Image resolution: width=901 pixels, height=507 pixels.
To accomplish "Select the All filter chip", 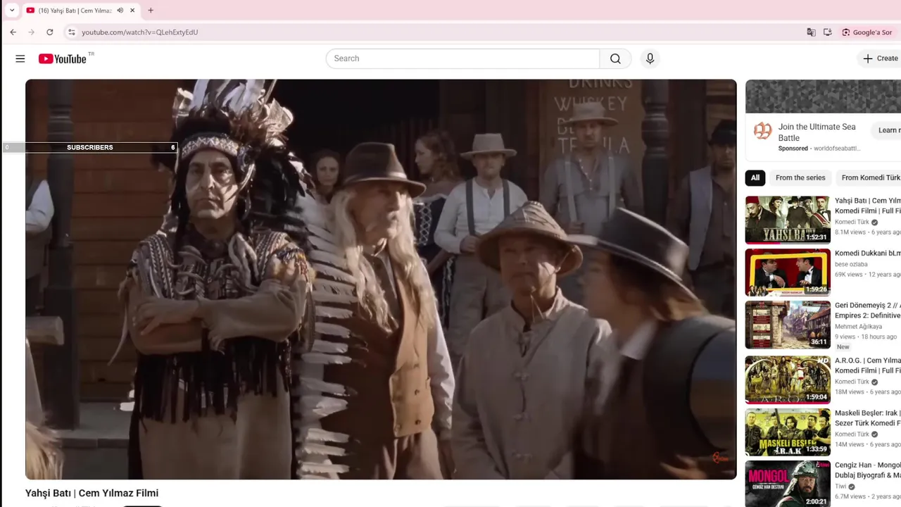I will click(x=755, y=178).
